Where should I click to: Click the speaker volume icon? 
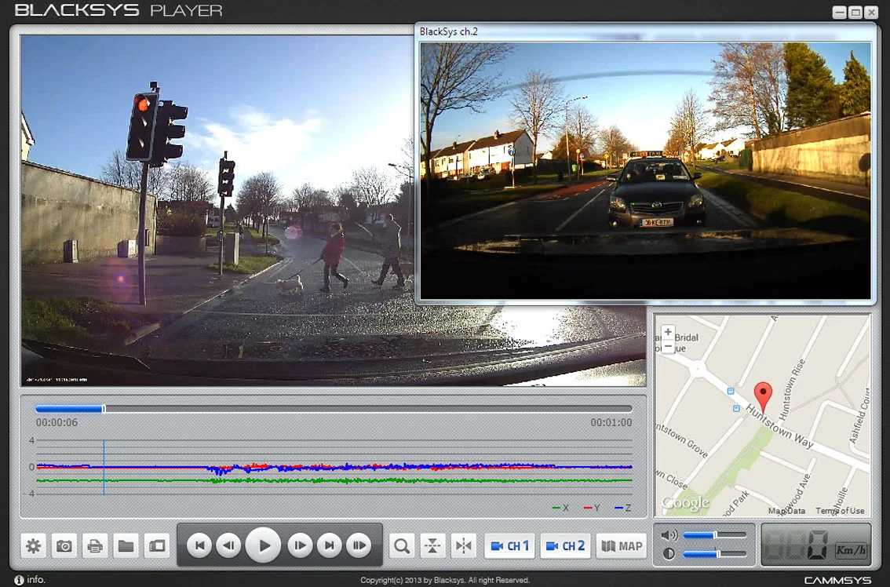tap(669, 534)
